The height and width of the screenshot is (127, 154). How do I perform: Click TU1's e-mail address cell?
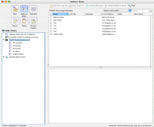tap(109, 23)
